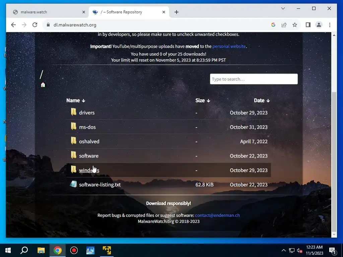The image size is (343, 257).
Task: Click the software folder icon
Action: [73, 155]
